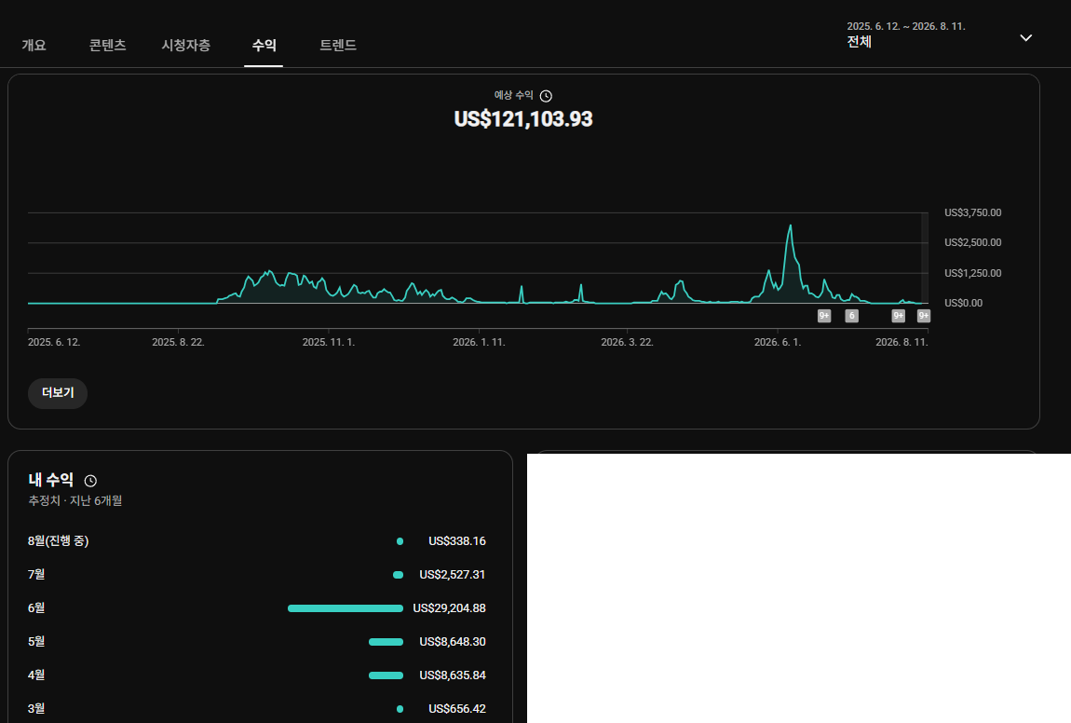Expand the date range dropdown chevron
This screenshot has height=723, width=1071.
click(1026, 37)
